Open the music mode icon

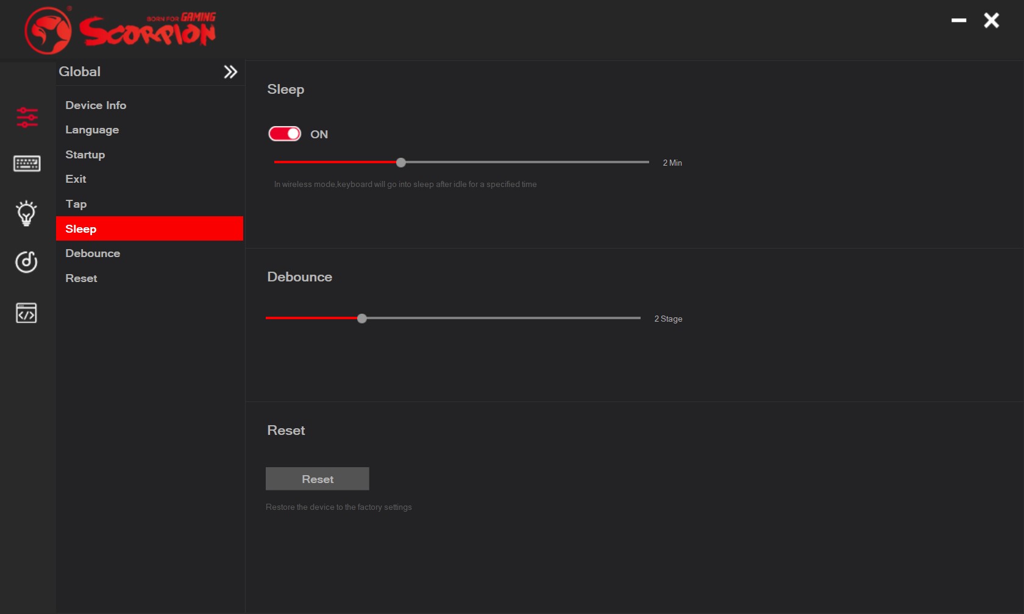(x=26, y=262)
